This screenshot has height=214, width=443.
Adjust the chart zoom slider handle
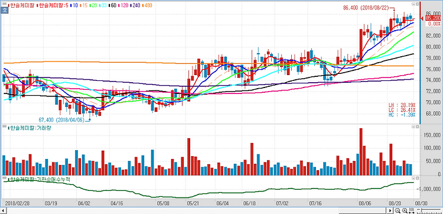coord(422,210)
